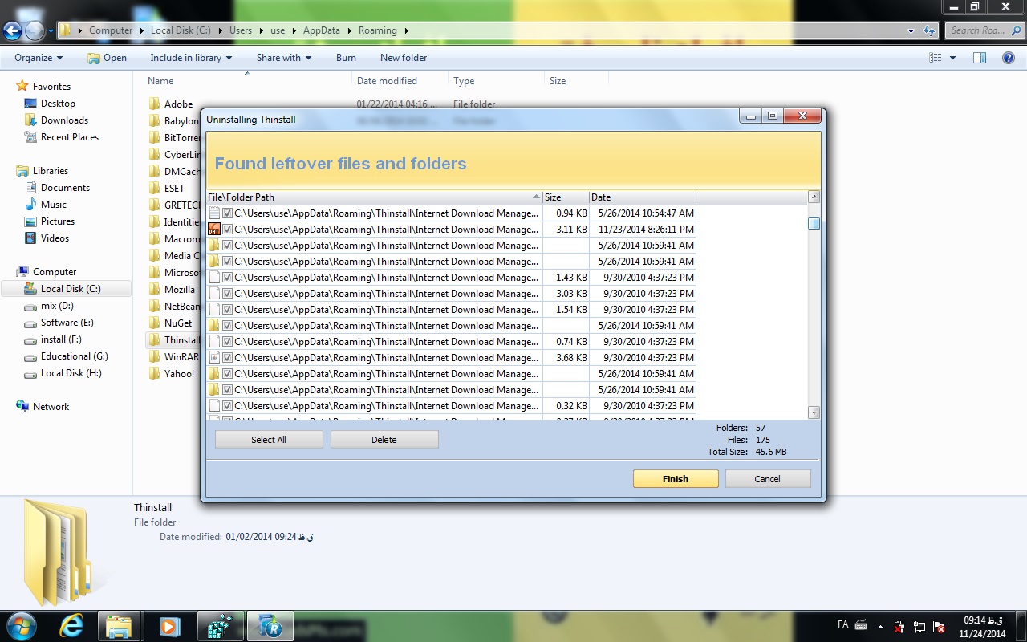This screenshot has width=1027, height=642.
Task: Sort Explorer files by Type column
Action: click(x=496, y=81)
